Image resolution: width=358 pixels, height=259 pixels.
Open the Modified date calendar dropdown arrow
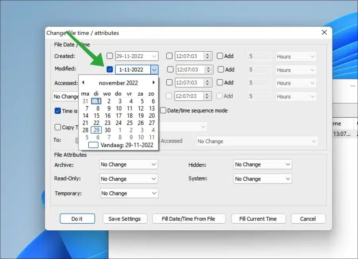[154, 70]
